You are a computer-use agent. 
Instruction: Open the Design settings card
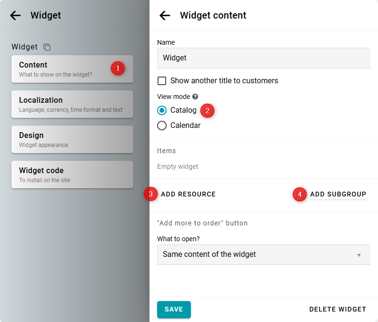click(72, 139)
